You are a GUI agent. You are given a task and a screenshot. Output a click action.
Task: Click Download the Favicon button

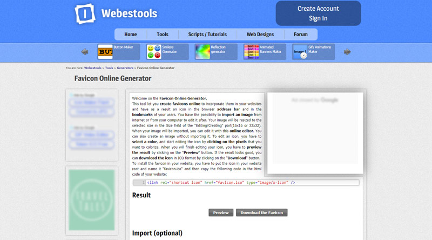(261, 212)
